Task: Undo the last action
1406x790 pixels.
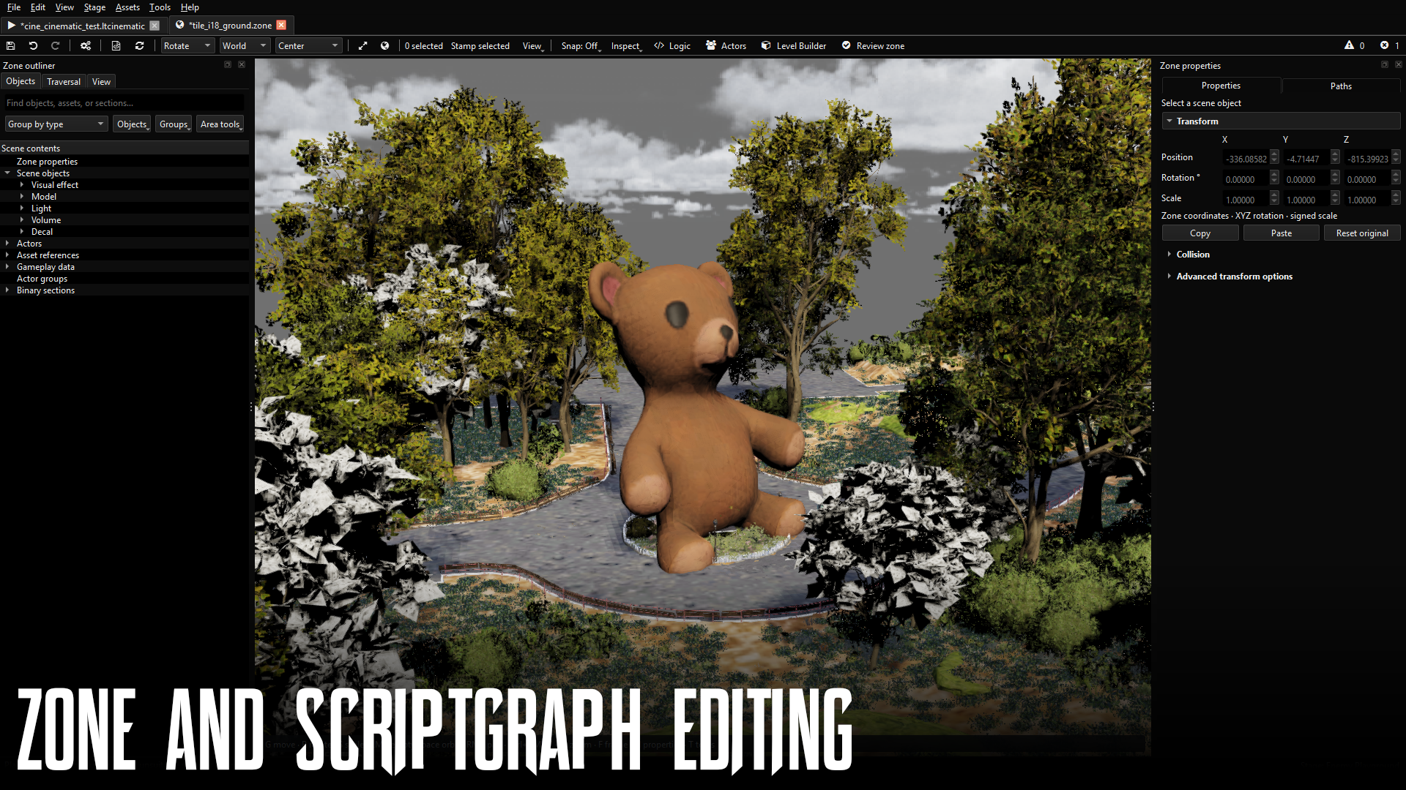Action: [x=33, y=45]
